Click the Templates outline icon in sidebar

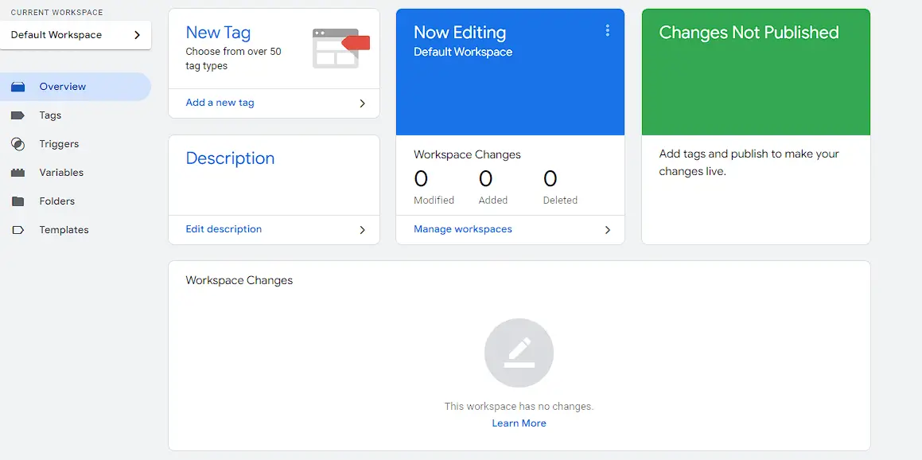pyautogui.click(x=18, y=230)
